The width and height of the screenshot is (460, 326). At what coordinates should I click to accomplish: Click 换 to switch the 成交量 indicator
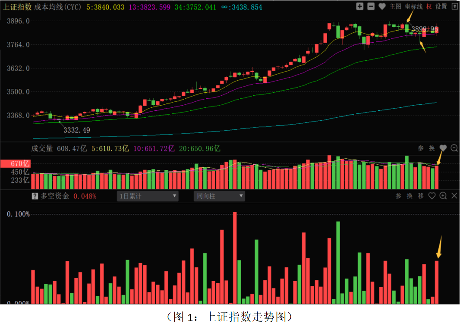(432, 148)
